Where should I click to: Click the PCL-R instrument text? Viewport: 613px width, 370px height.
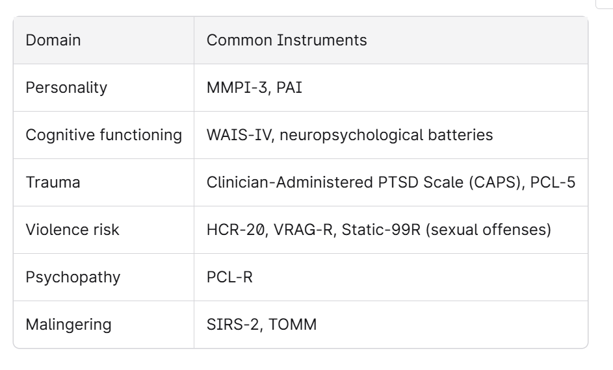[x=229, y=277]
